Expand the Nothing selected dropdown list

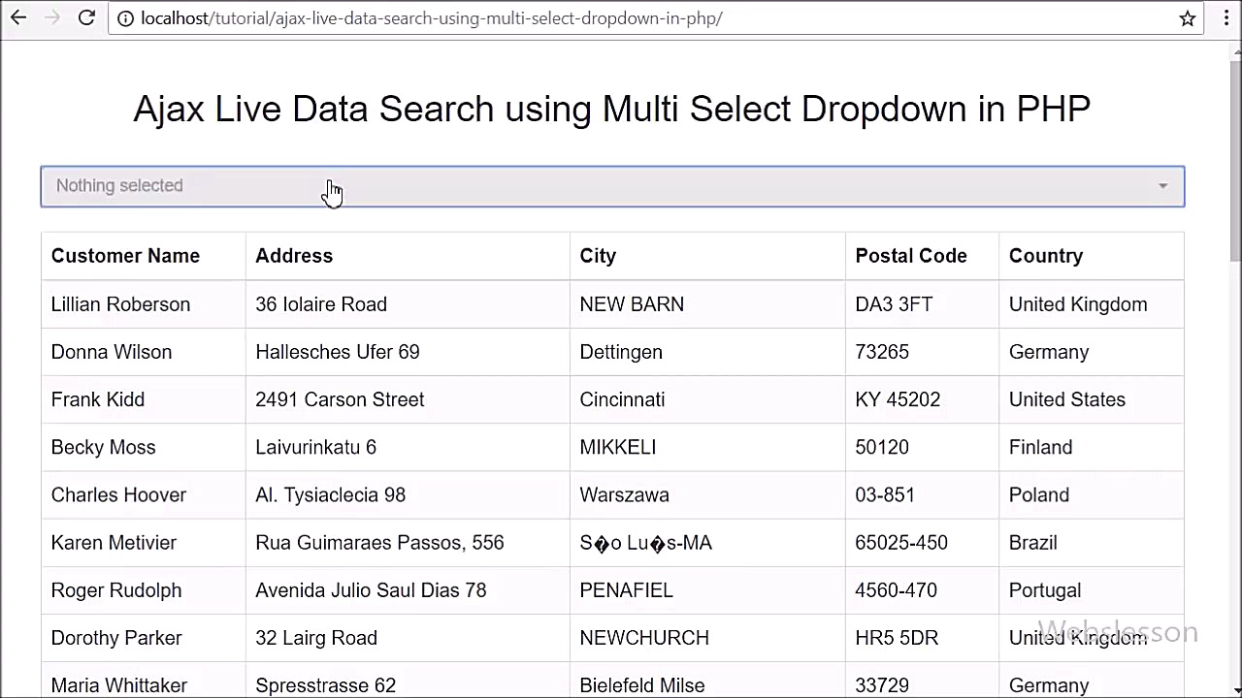pyautogui.click(x=611, y=186)
